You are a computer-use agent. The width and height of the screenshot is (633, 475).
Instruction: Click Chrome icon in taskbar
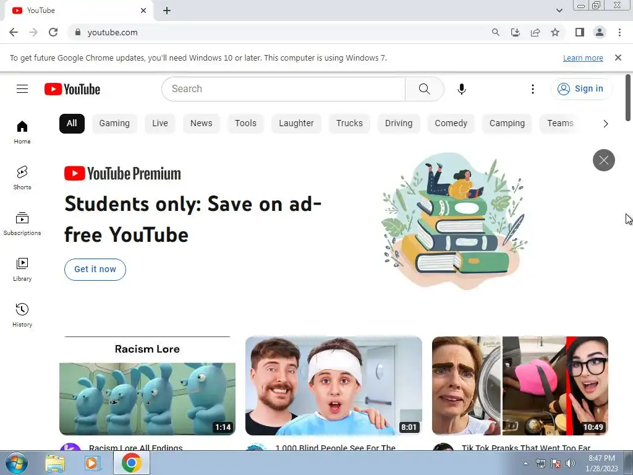tap(131, 463)
